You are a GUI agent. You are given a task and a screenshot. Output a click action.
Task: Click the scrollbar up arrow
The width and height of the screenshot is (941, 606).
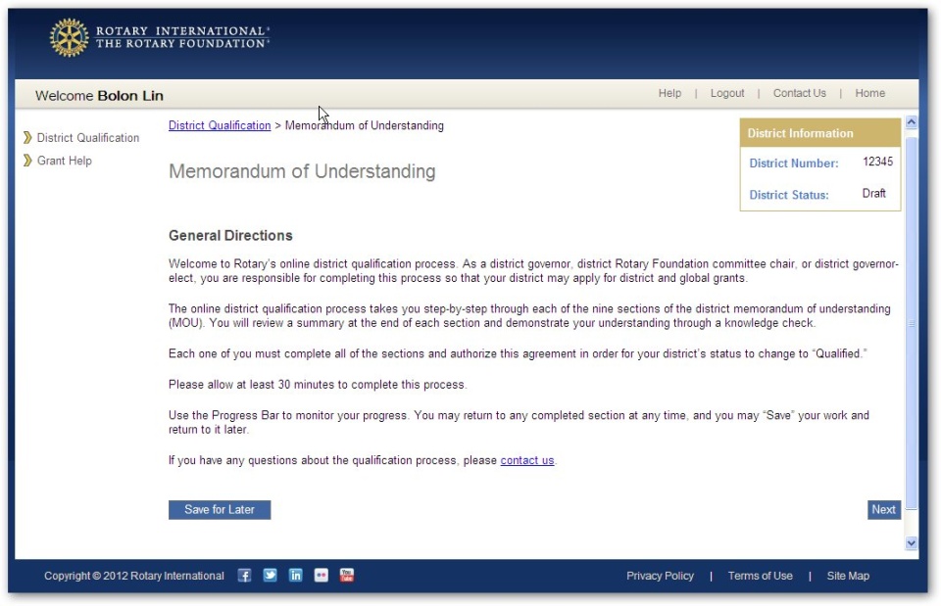(911, 122)
